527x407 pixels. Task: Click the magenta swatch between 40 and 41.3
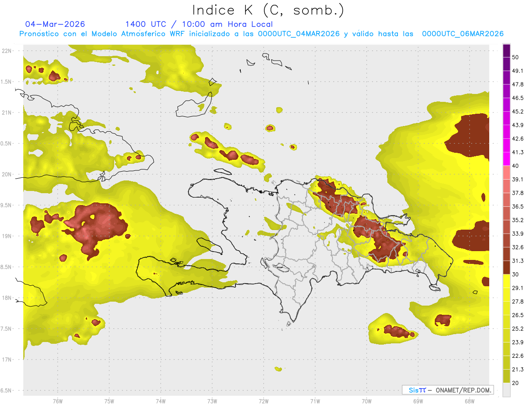coord(506,159)
